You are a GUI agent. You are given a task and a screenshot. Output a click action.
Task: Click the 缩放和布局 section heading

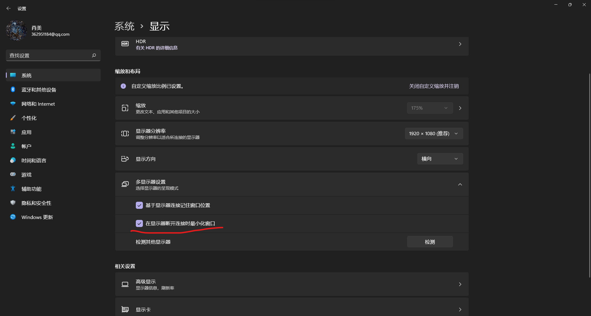[128, 71]
